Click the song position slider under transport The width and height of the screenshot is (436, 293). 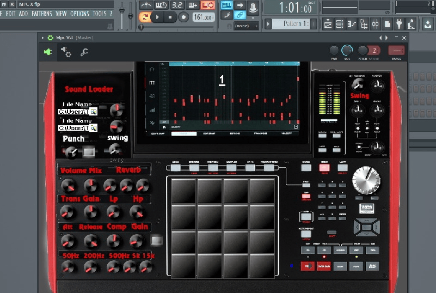coord(177,27)
